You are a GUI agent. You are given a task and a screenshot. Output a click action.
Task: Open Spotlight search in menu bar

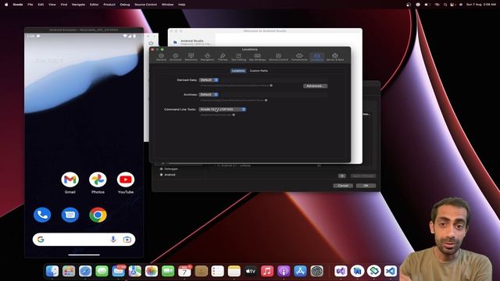[445, 5]
